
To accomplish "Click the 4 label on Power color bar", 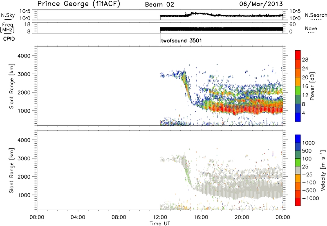I will (x=303, y=113).
